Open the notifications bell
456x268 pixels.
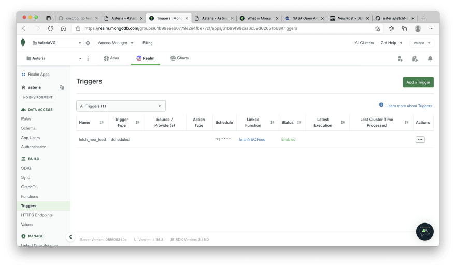click(430, 58)
